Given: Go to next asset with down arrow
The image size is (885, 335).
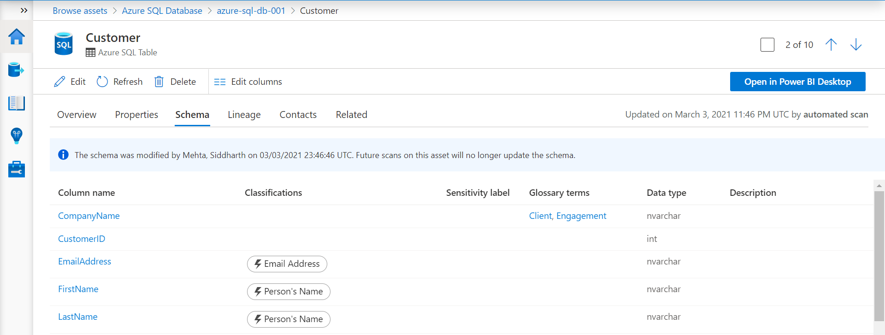Looking at the screenshot, I should tap(856, 45).
